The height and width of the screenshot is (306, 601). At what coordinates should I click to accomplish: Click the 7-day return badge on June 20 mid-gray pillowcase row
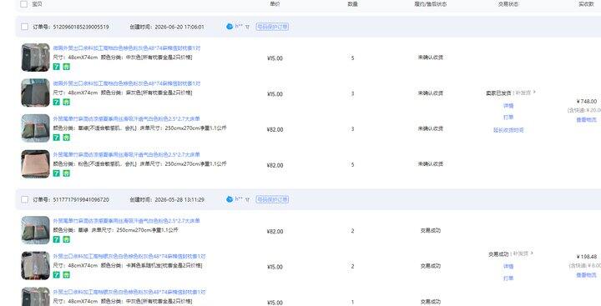pyautogui.click(x=57, y=67)
